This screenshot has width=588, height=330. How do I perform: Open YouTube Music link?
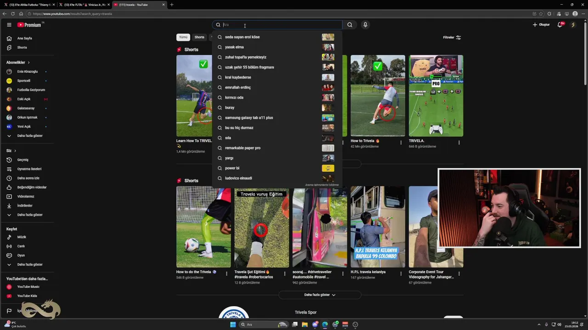[x=28, y=287]
